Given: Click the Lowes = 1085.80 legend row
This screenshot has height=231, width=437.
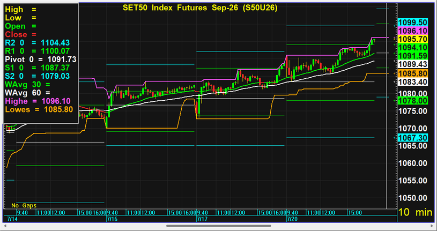Looking at the screenshot, I should tap(39, 109).
